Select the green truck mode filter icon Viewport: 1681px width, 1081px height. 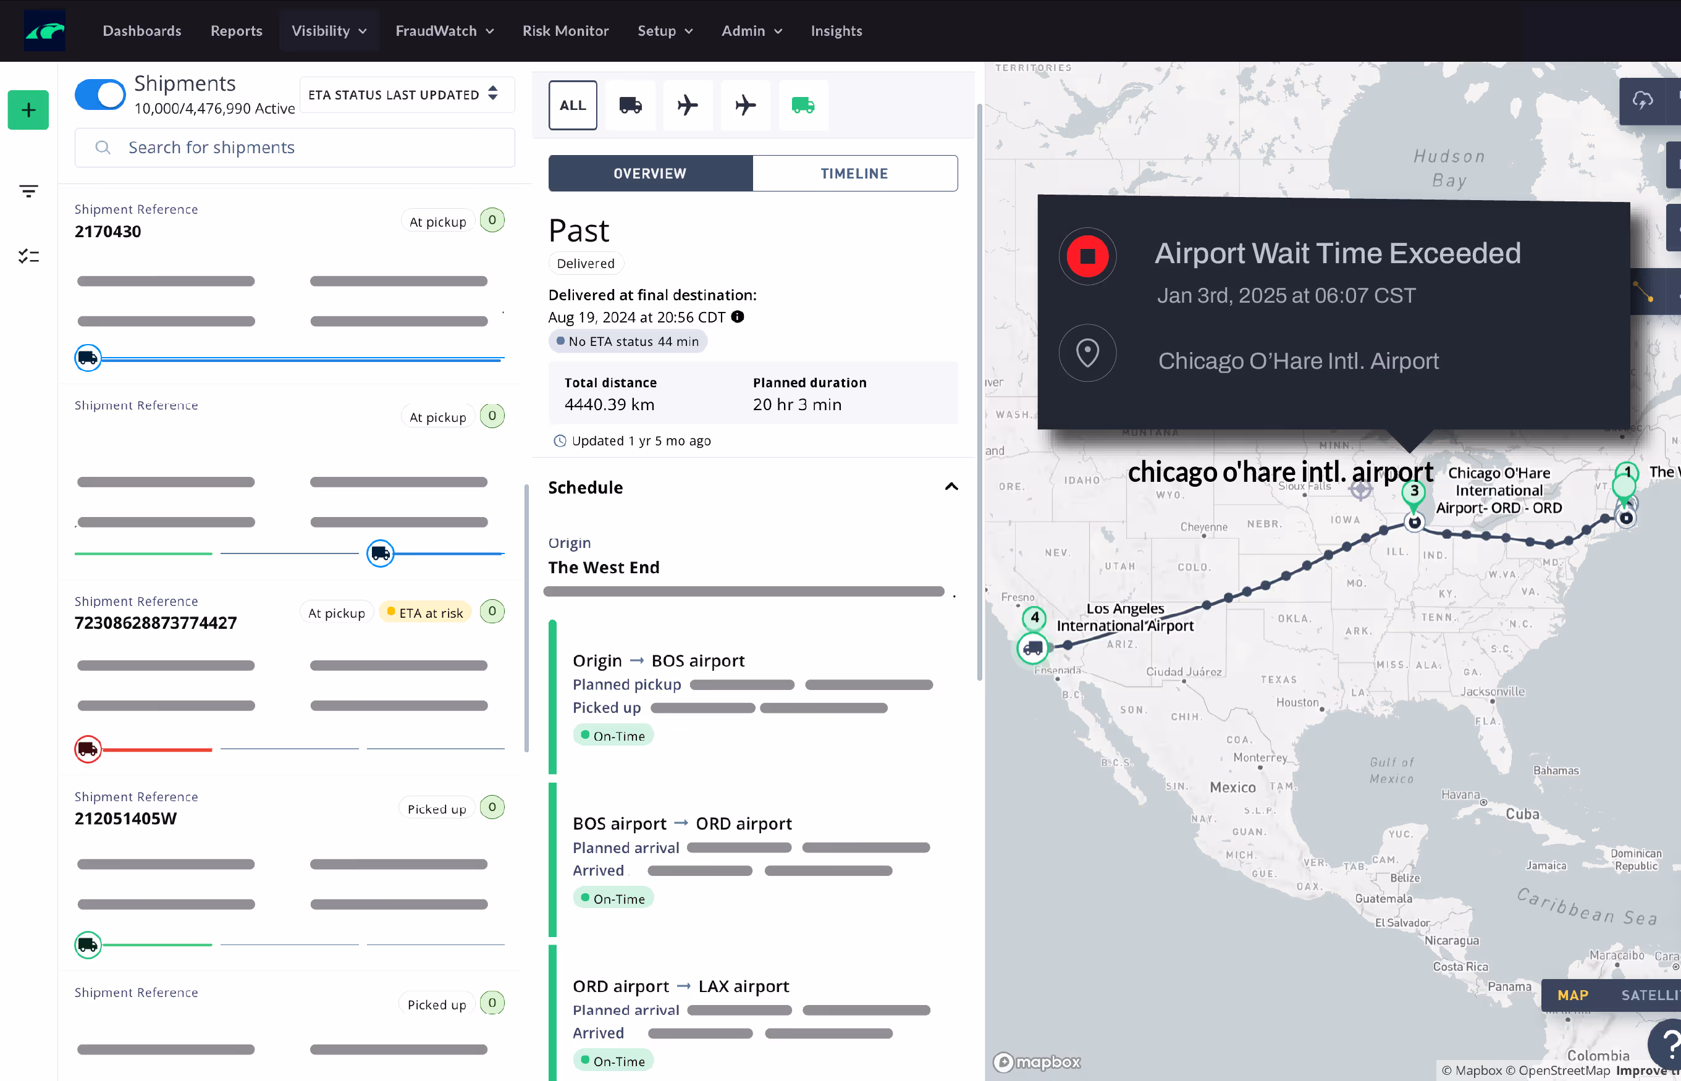pos(803,105)
